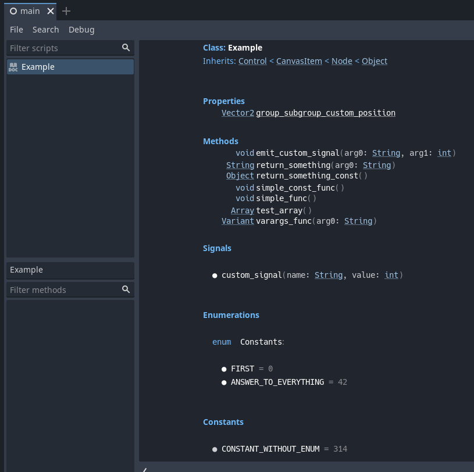Open the Node class documentation link
The image size is (474, 472).
coord(342,60)
